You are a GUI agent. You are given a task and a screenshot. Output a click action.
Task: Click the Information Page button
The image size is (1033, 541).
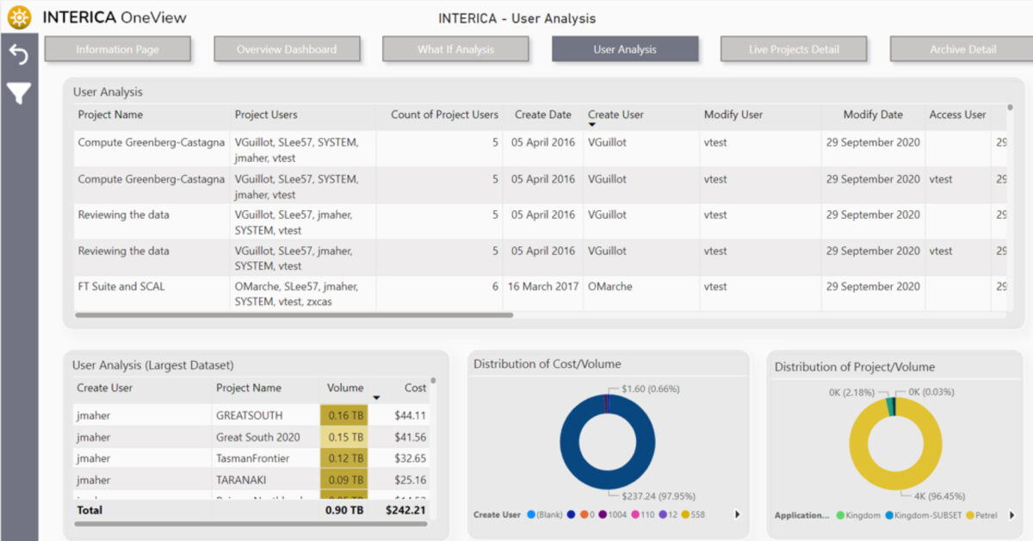click(117, 49)
